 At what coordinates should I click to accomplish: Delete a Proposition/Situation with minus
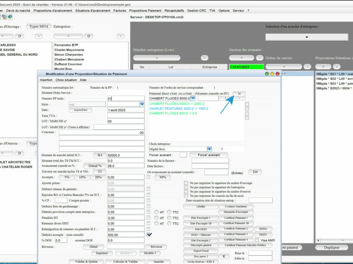(x=337, y=67)
